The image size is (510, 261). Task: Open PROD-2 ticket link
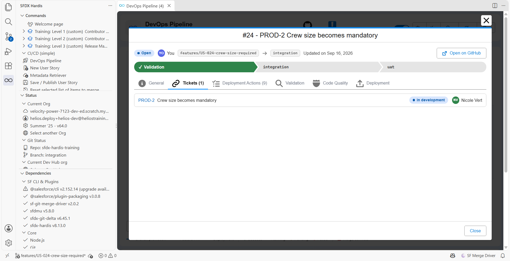[x=146, y=100]
